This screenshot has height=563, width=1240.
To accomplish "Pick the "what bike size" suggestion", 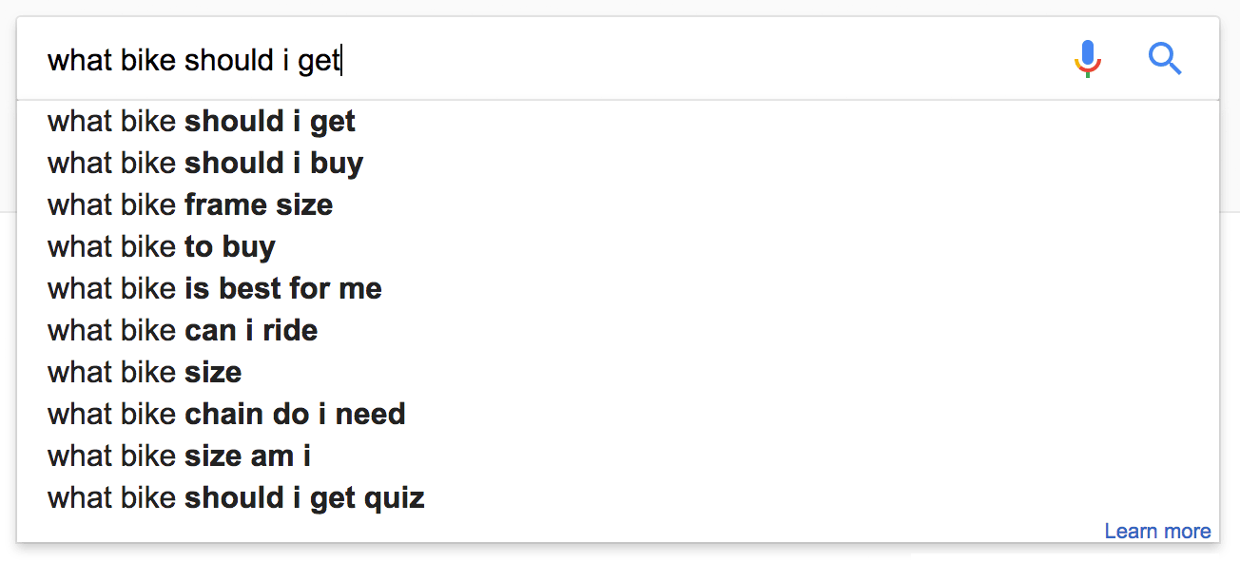I will coord(145,373).
